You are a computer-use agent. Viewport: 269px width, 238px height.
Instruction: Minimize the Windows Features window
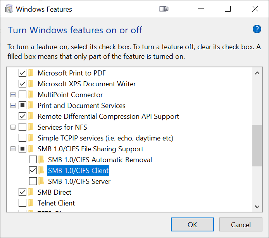click(201, 9)
